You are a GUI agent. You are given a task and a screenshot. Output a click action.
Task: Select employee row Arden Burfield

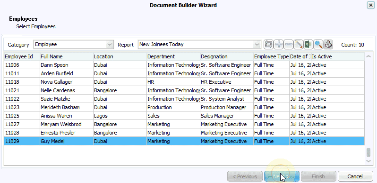click(184, 73)
